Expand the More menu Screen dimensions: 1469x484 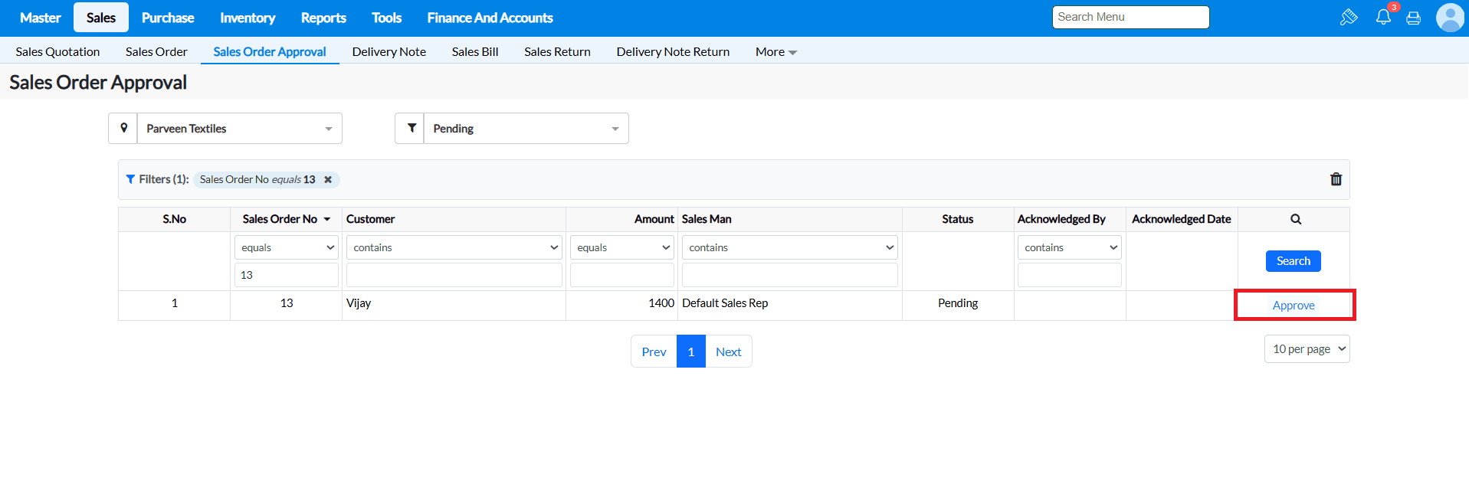tap(775, 52)
